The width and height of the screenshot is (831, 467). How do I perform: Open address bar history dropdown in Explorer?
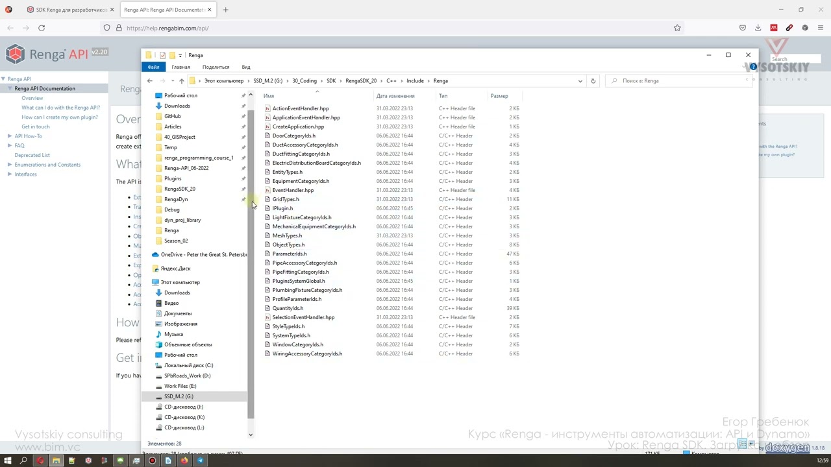(x=580, y=81)
